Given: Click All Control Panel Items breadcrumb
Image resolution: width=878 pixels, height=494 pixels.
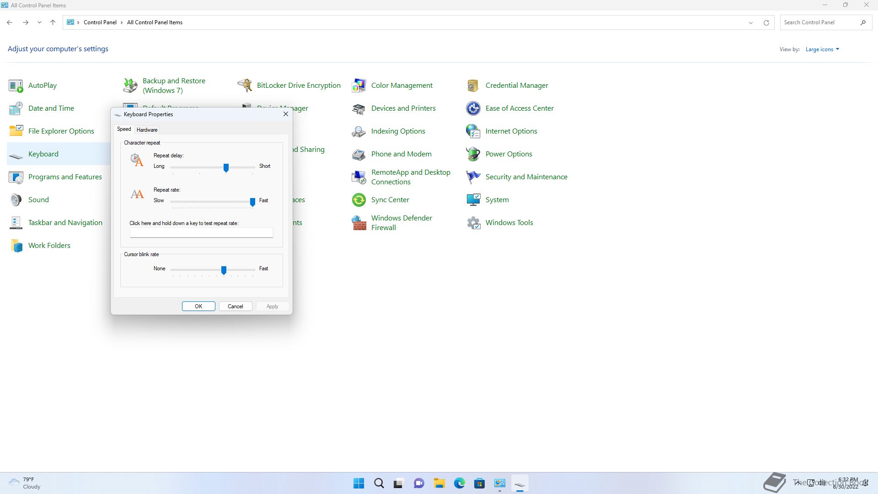Looking at the screenshot, I should 155,22.
